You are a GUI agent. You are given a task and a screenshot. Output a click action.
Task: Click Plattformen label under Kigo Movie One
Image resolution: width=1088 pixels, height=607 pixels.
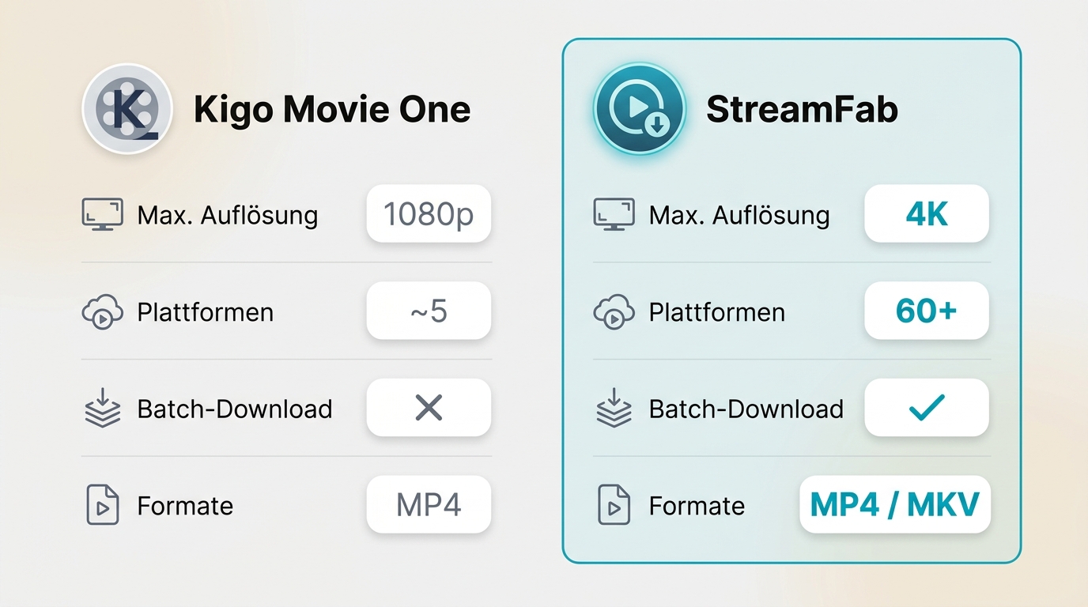click(206, 312)
